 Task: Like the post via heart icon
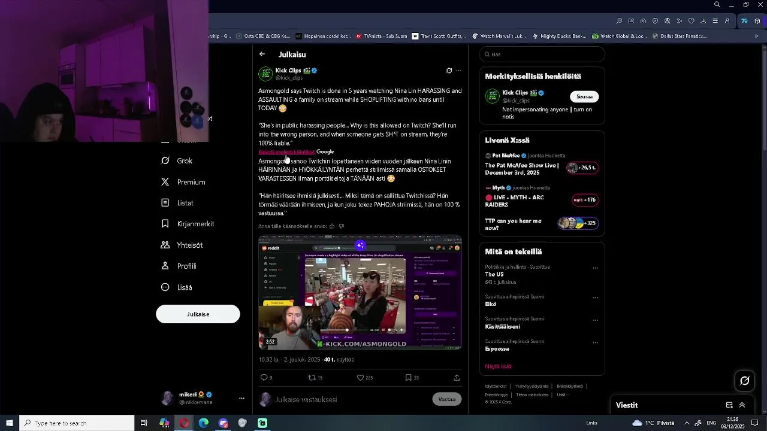click(x=360, y=378)
